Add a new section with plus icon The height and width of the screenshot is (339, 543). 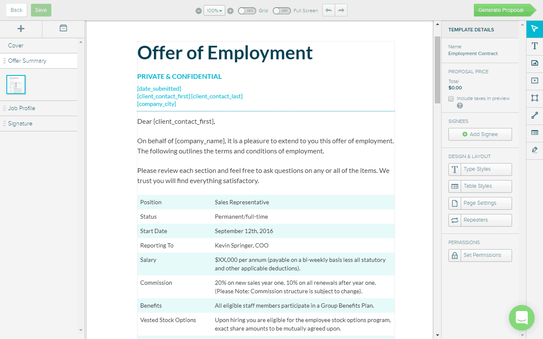pyautogui.click(x=21, y=28)
